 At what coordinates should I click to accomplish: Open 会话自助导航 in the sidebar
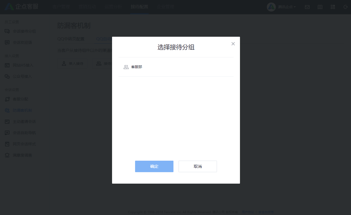(20, 133)
